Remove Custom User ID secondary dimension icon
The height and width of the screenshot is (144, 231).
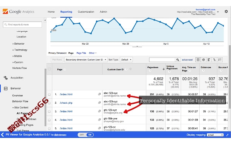[x=130, y=69]
